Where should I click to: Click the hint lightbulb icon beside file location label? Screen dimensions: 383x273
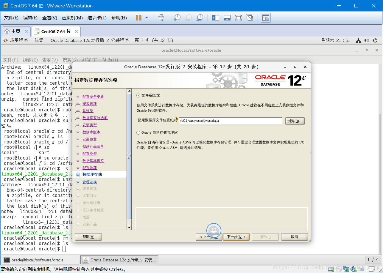click(x=176, y=120)
